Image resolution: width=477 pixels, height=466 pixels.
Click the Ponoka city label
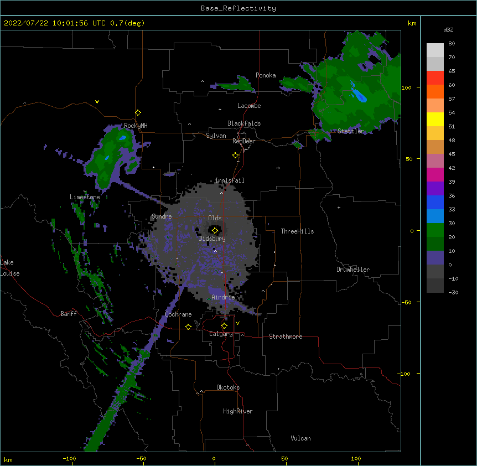pyautogui.click(x=266, y=75)
